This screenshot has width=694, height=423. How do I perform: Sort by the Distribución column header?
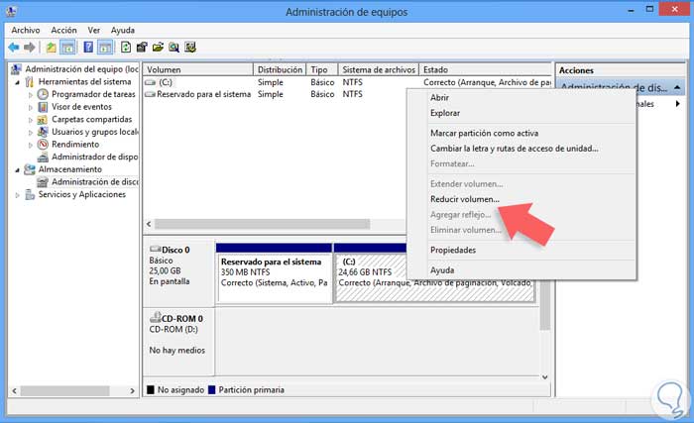pyautogui.click(x=280, y=69)
